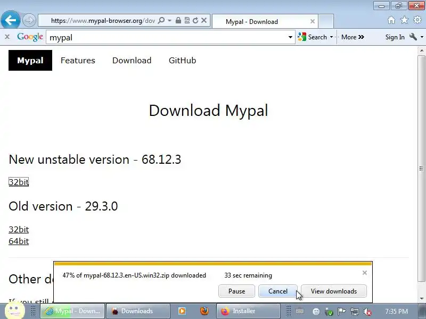This screenshot has height=319, width=426.
Task: Click the search magnifier in address bar
Action: (x=161, y=20)
